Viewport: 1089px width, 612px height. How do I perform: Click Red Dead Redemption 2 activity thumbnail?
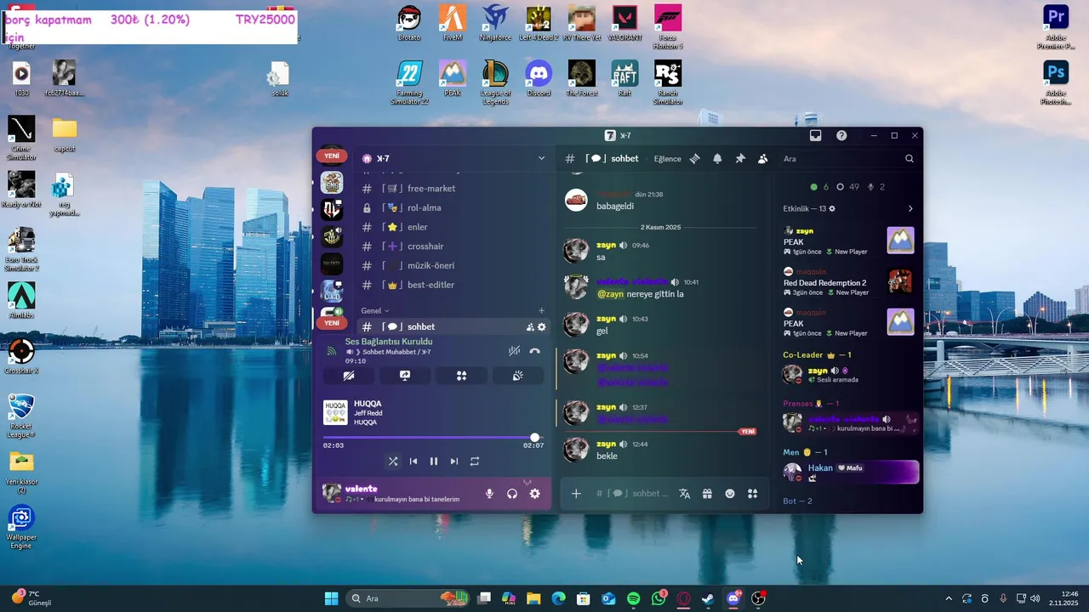900,281
